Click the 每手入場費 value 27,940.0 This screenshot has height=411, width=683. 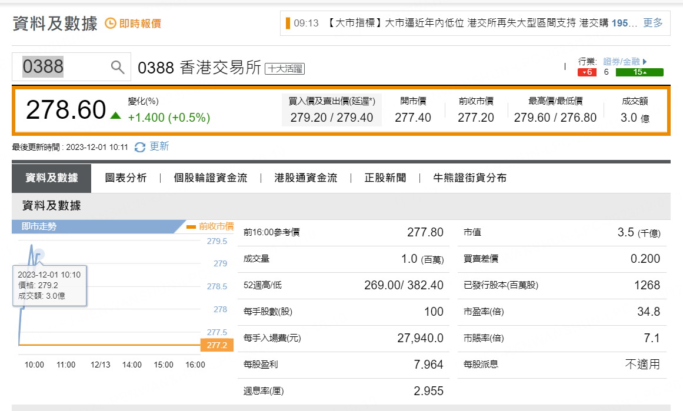pyautogui.click(x=421, y=338)
